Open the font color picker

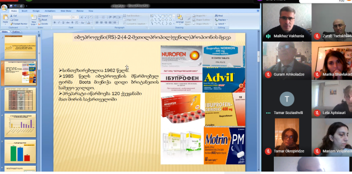[x=89, y=23]
